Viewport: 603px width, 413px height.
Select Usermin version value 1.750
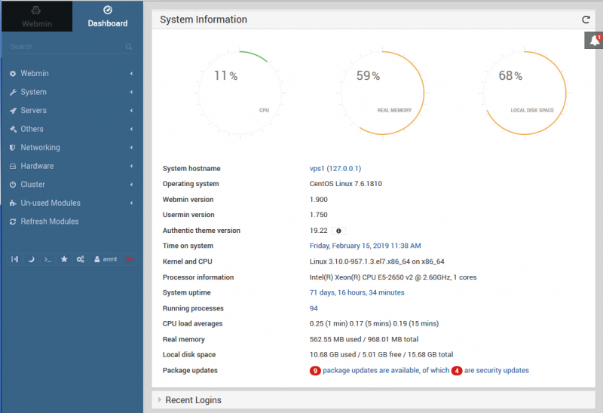[x=318, y=215]
